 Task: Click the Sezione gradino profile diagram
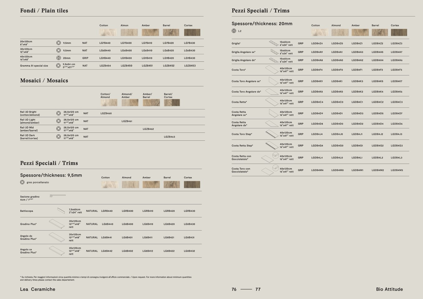[x=58, y=196]
